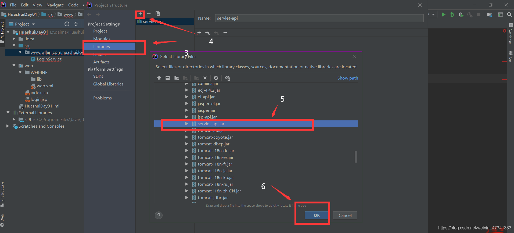Open Database tool window
This screenshot has width=514, height=233.
coord(510,34)
